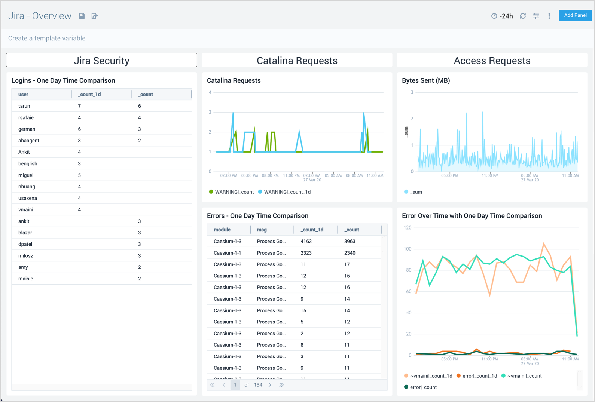
Task: Click the share dashboard icon
Action: (95, 16)
